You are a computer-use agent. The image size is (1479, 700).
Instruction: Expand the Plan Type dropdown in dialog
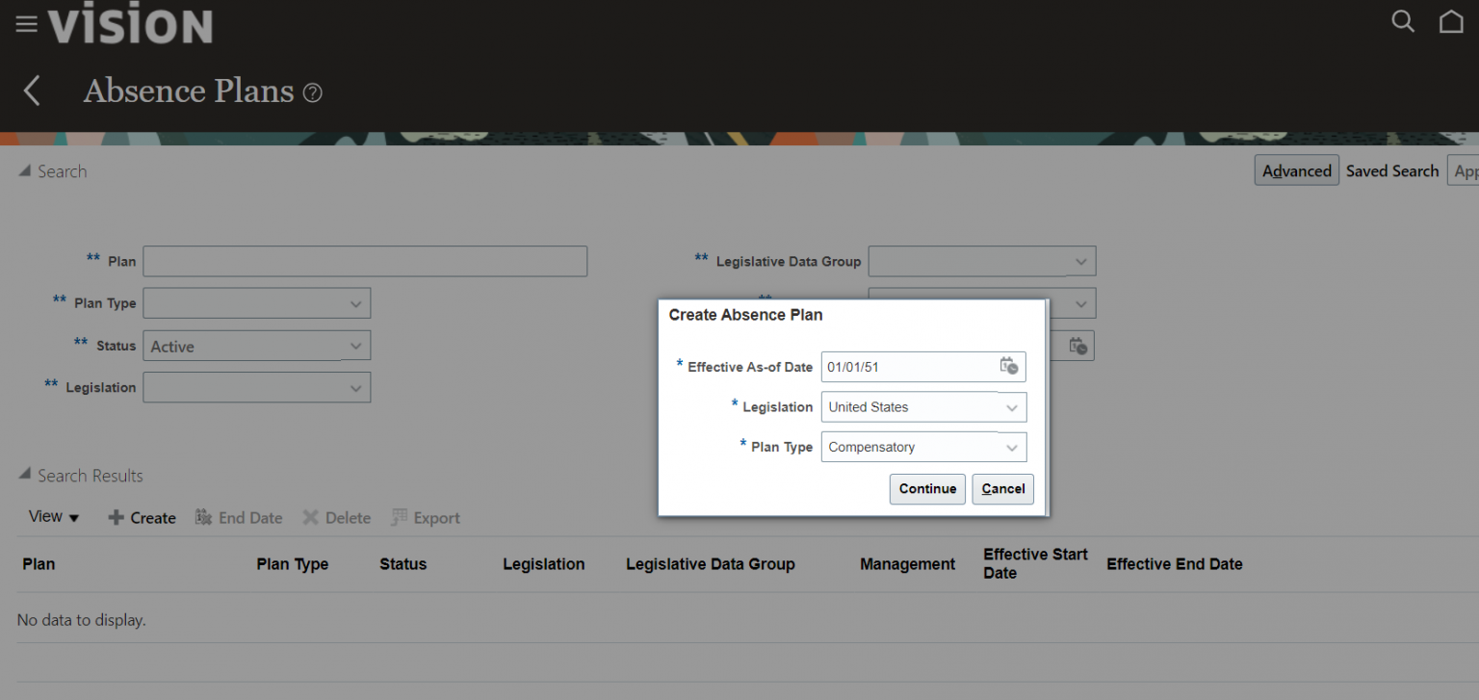point(1011,448)
